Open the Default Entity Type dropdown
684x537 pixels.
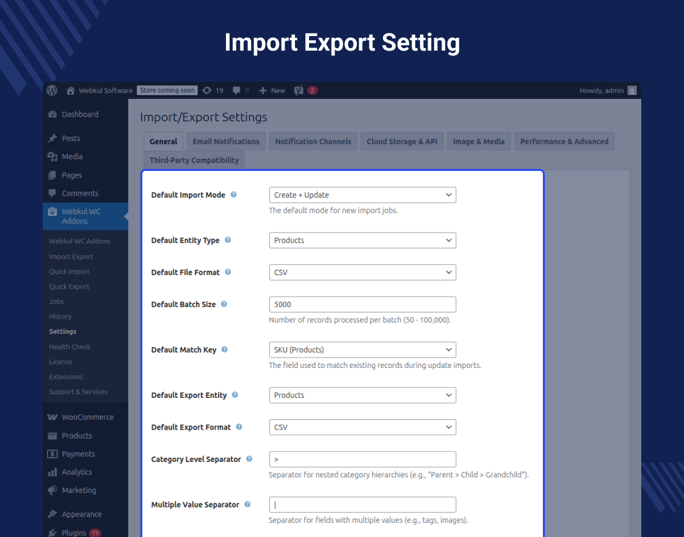[x=363, y=240]
